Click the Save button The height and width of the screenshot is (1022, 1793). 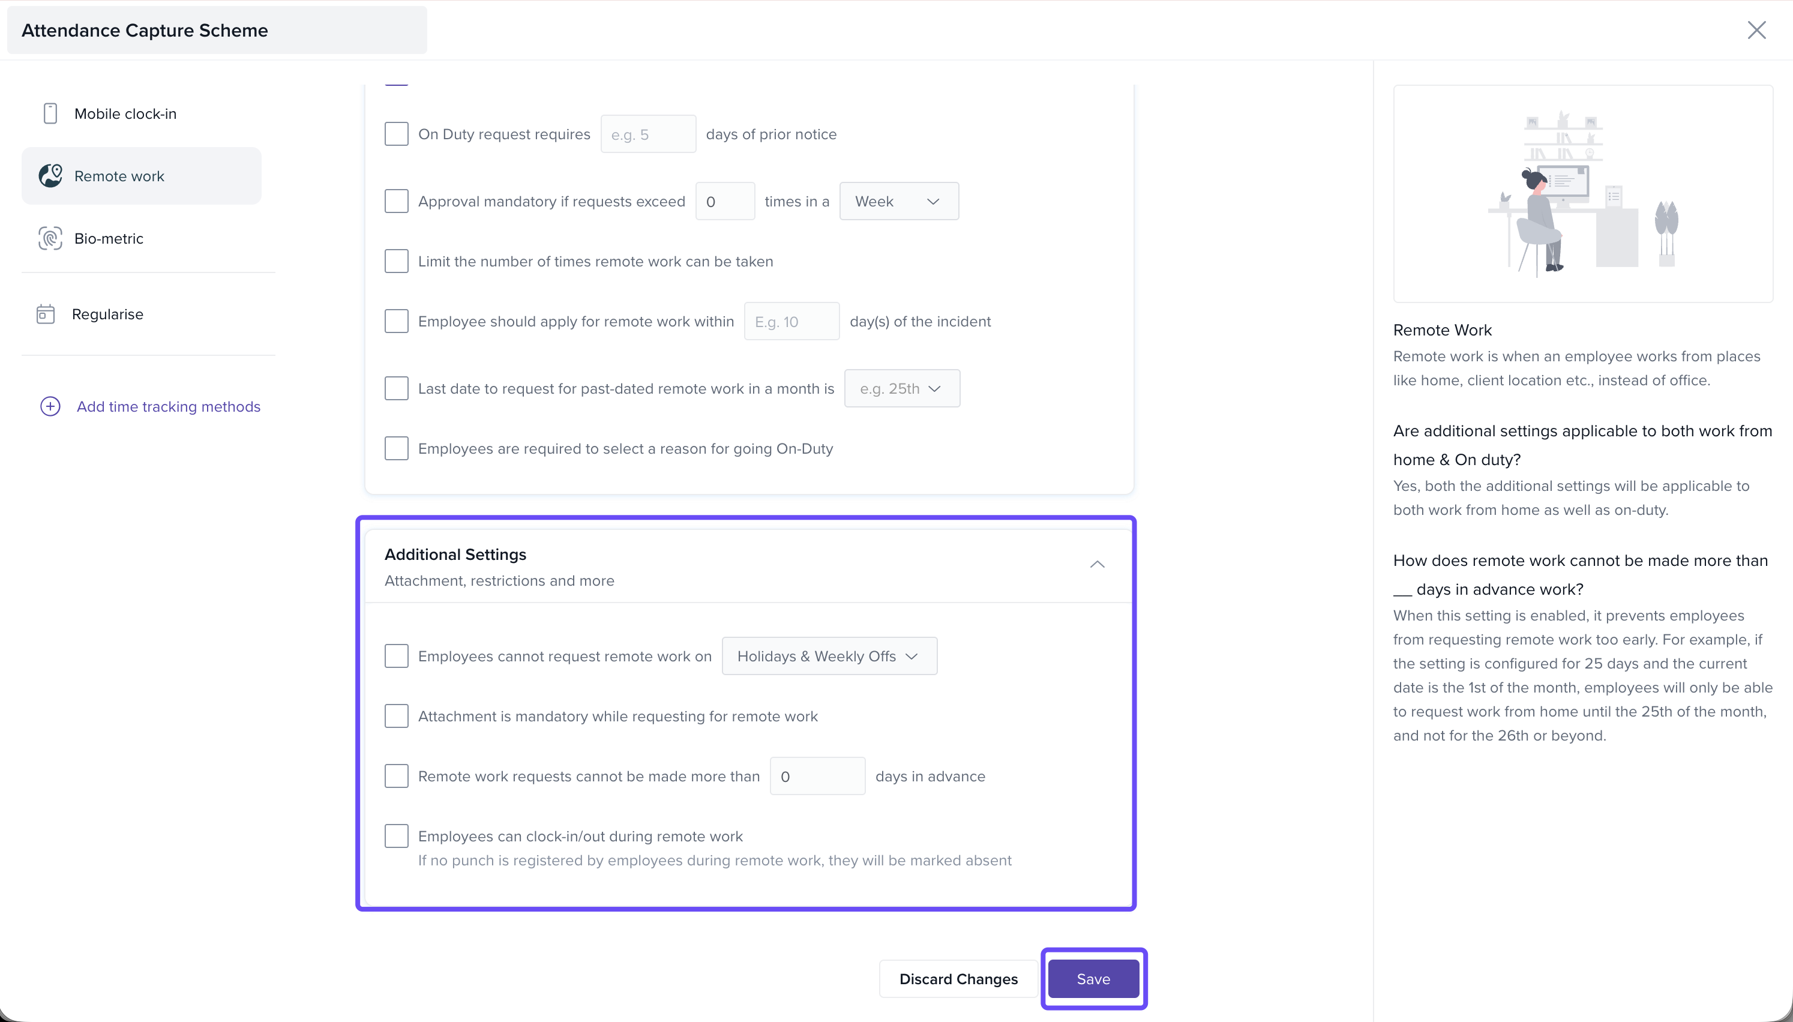(1093, 978)
